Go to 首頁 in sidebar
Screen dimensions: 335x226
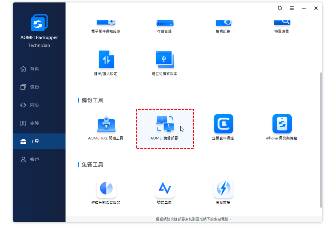[x=39, y=69]
